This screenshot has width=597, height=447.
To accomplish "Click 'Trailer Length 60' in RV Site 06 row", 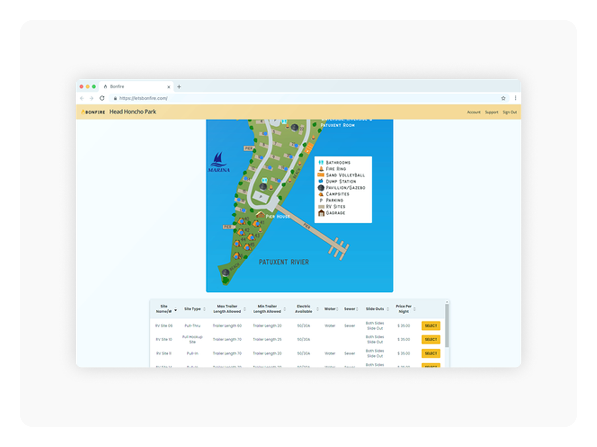I will (227, 326).
